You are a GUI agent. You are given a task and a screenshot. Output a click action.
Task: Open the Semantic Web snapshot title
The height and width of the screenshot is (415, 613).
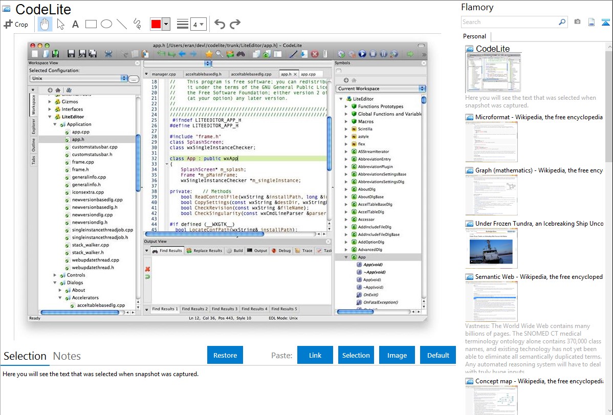pos(539,277)
